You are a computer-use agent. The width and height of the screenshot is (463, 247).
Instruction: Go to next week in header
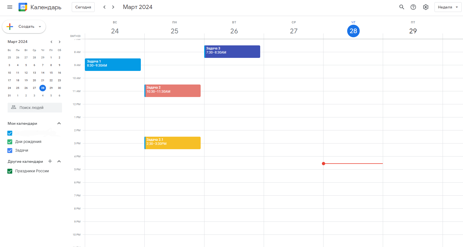click(113, 7)
